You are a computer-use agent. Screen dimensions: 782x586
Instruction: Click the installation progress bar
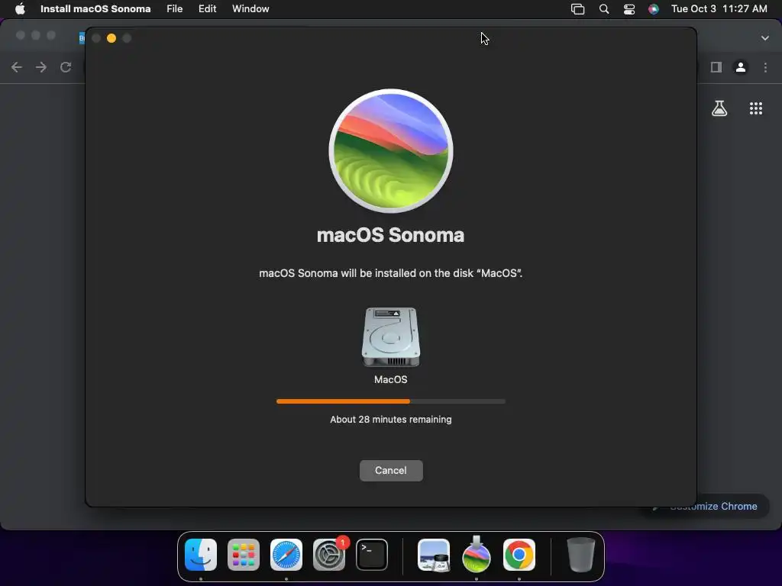click(x=391, y=401)
